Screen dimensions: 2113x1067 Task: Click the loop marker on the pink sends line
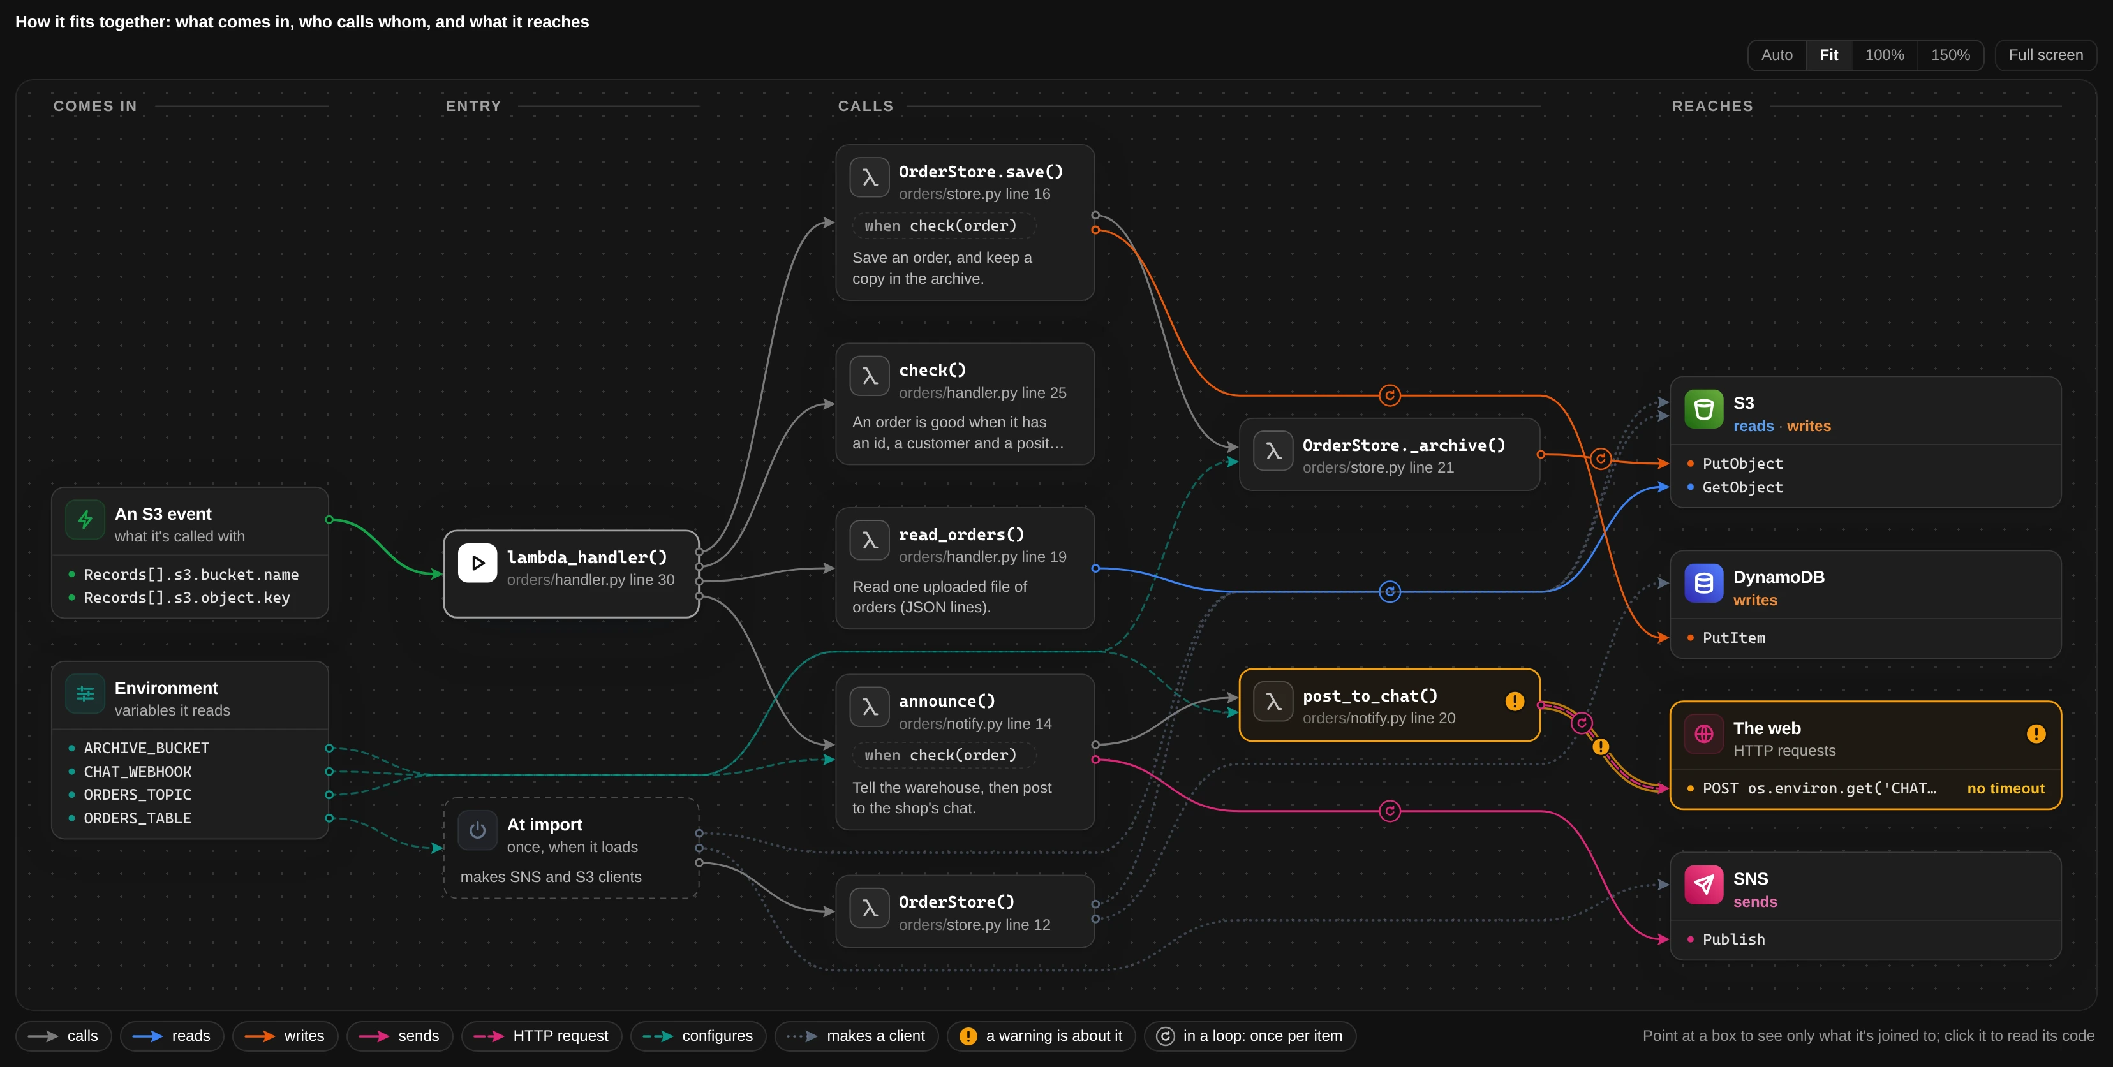pos(1390,811)
